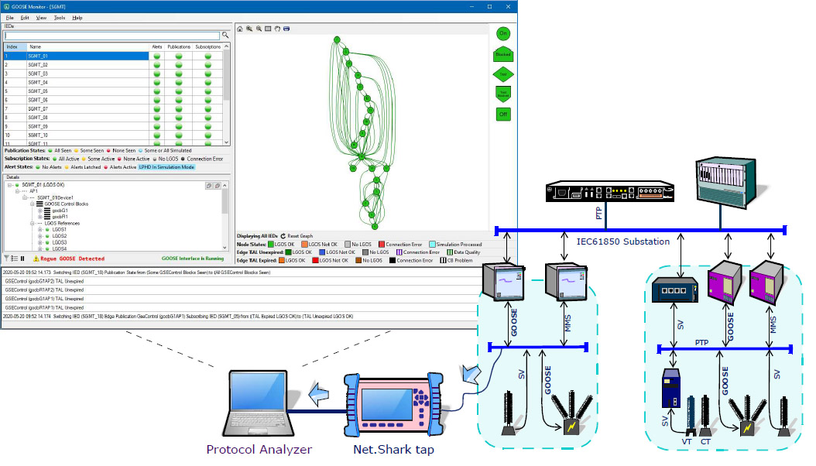Viewport: 816px width, 466px height.
Task: Select the green On circle mode icon
Action: click(503, 34)
